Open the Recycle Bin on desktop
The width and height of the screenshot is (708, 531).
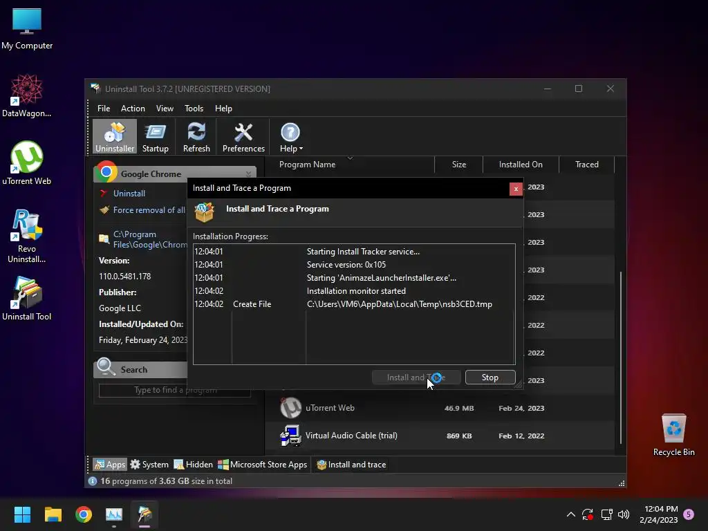[673, 435]
